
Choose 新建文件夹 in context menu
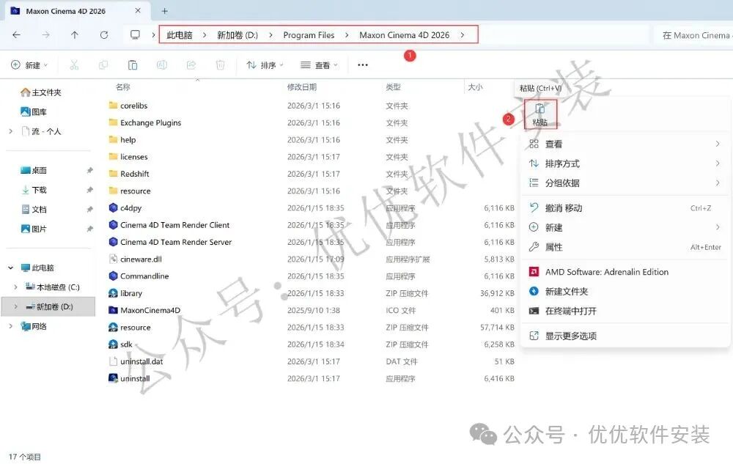click(x=625, y=291)
